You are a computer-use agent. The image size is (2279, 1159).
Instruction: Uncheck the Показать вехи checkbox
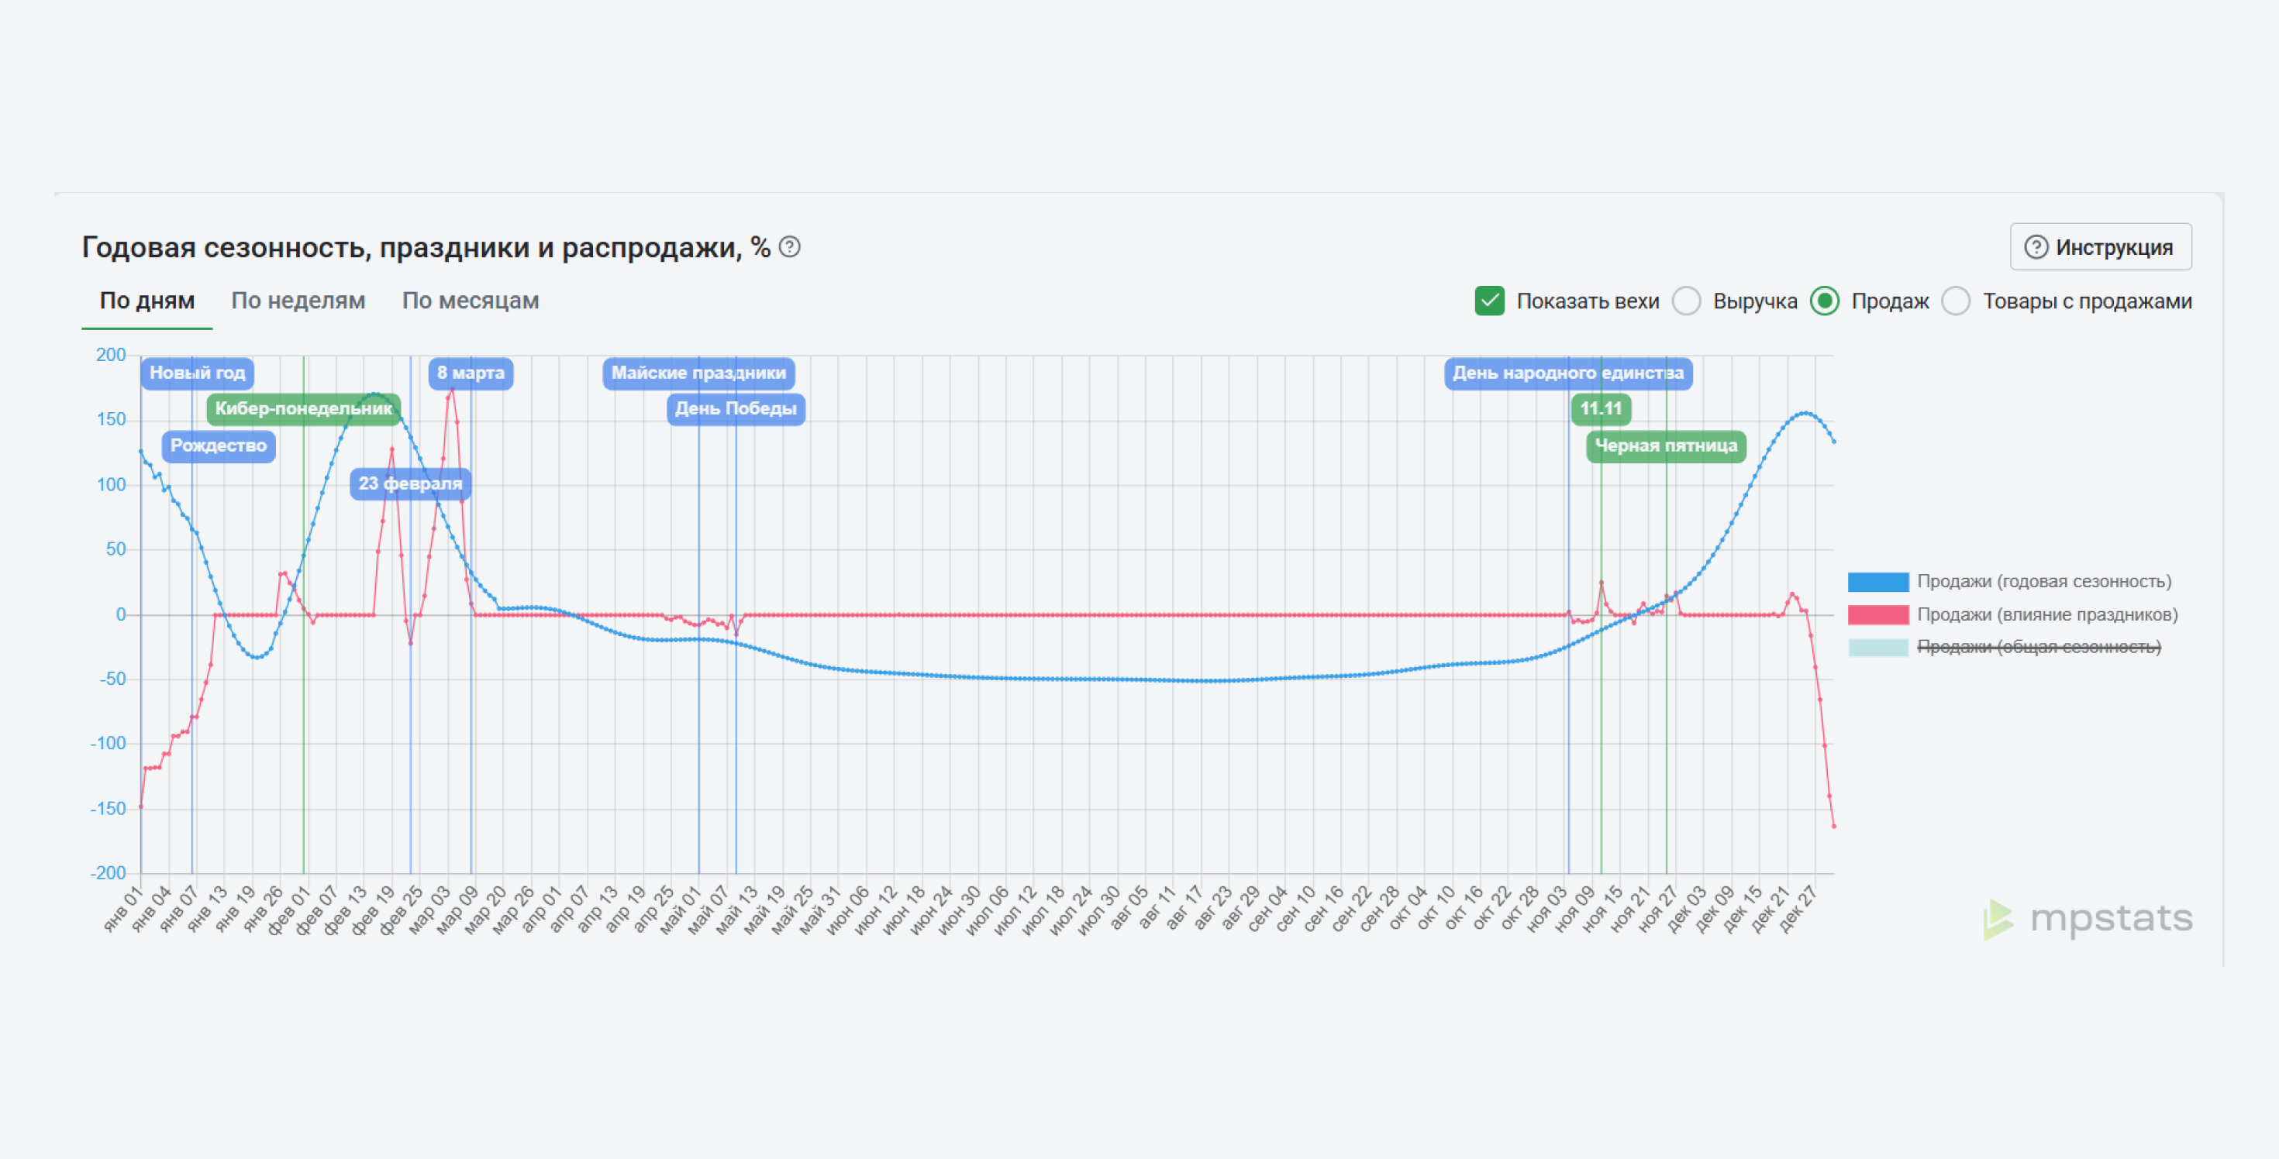(1490, 301)
